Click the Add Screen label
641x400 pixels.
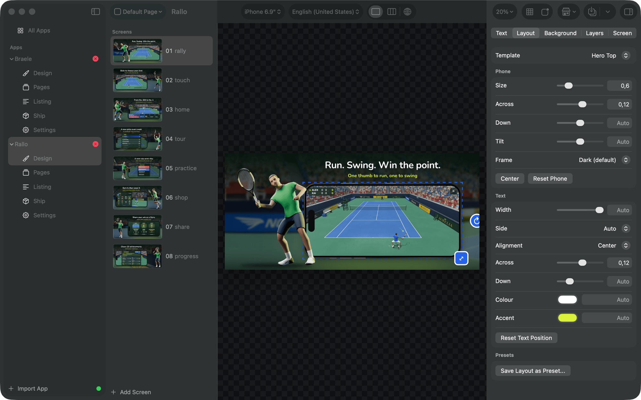[x=135, y=392]
